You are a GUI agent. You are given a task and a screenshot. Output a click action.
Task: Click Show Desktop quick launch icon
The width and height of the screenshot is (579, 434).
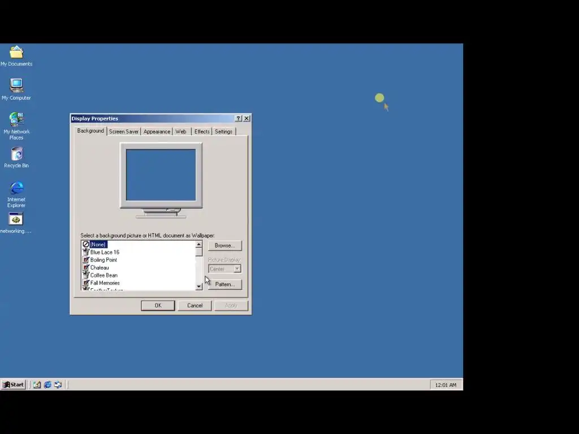[x=37, y=384]
